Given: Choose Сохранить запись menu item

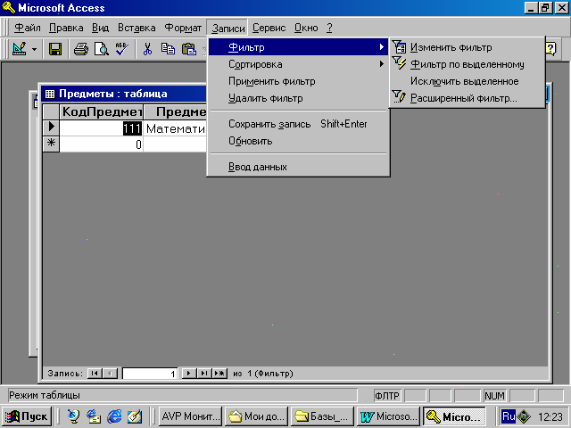Looking at the screenshot, I should 298,124.
